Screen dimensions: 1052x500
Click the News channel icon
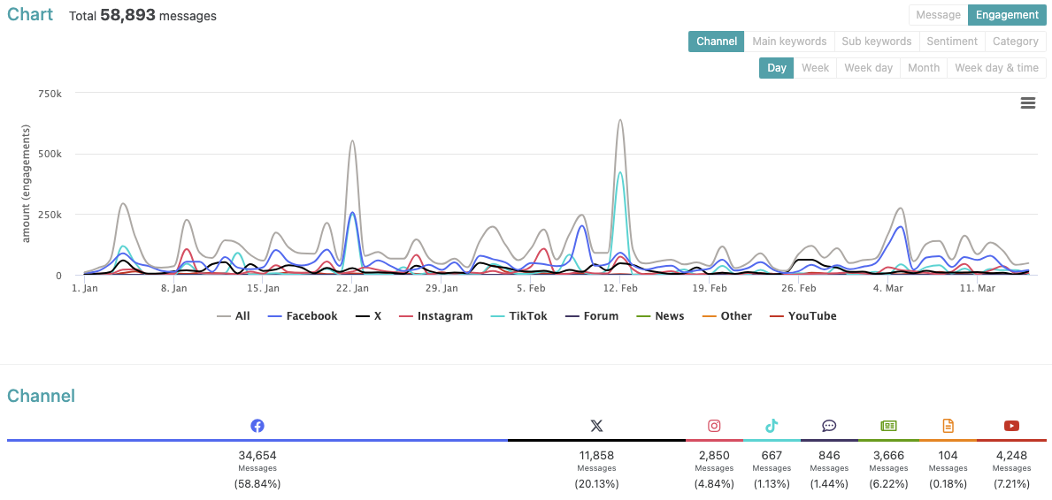pyautogui.click(x=888, y=426)
